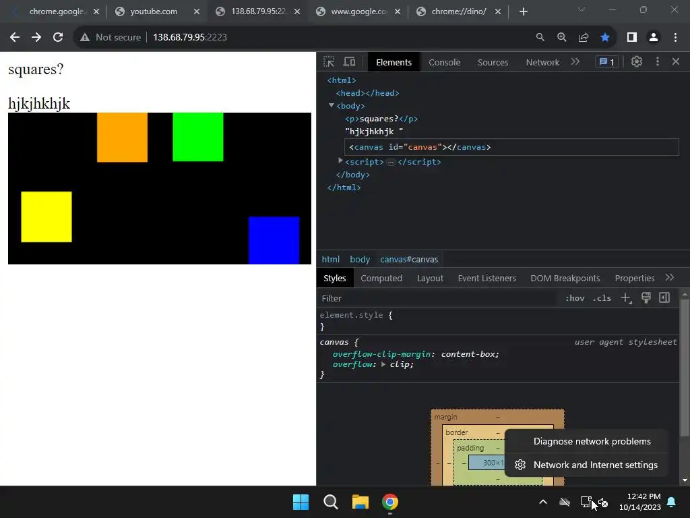Open the Chrome three-dot menu
This screenshot has width=690, height=518.
point(675,38)
